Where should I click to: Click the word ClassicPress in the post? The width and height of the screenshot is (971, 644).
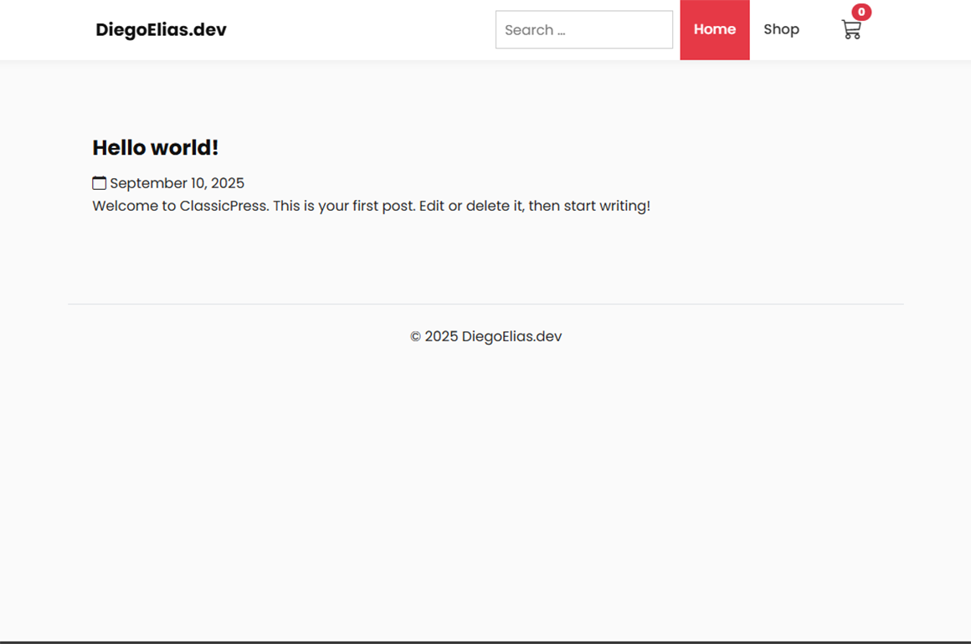(223, 206)
